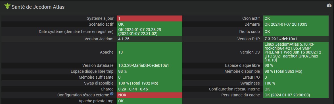The image size is (334, 104).
Task: Select the Charge load averages cell
Action: coord(149,89)
